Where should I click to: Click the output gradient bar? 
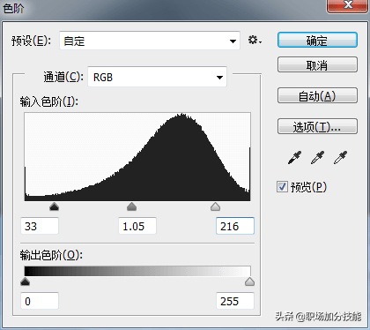[137, 271]
